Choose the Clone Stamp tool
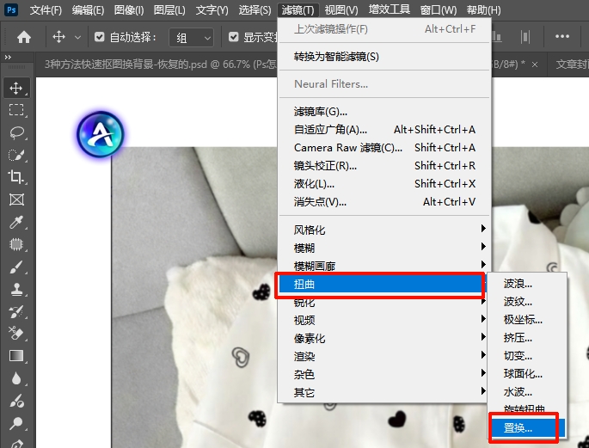The width and height of the screenshot is (589, 448). coord(15,289)
